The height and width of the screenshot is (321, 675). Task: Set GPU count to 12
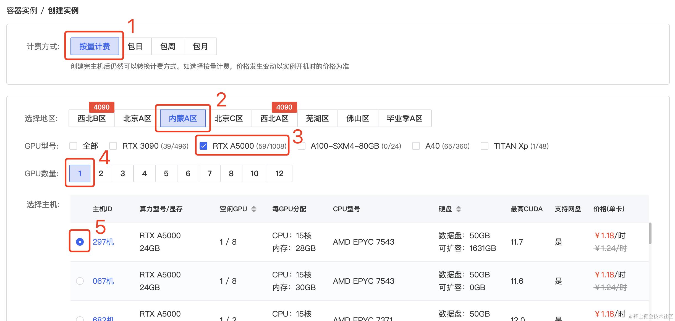279,173
